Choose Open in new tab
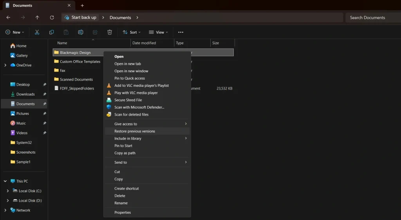Screen dimensions: 401x220 (147, 64)
